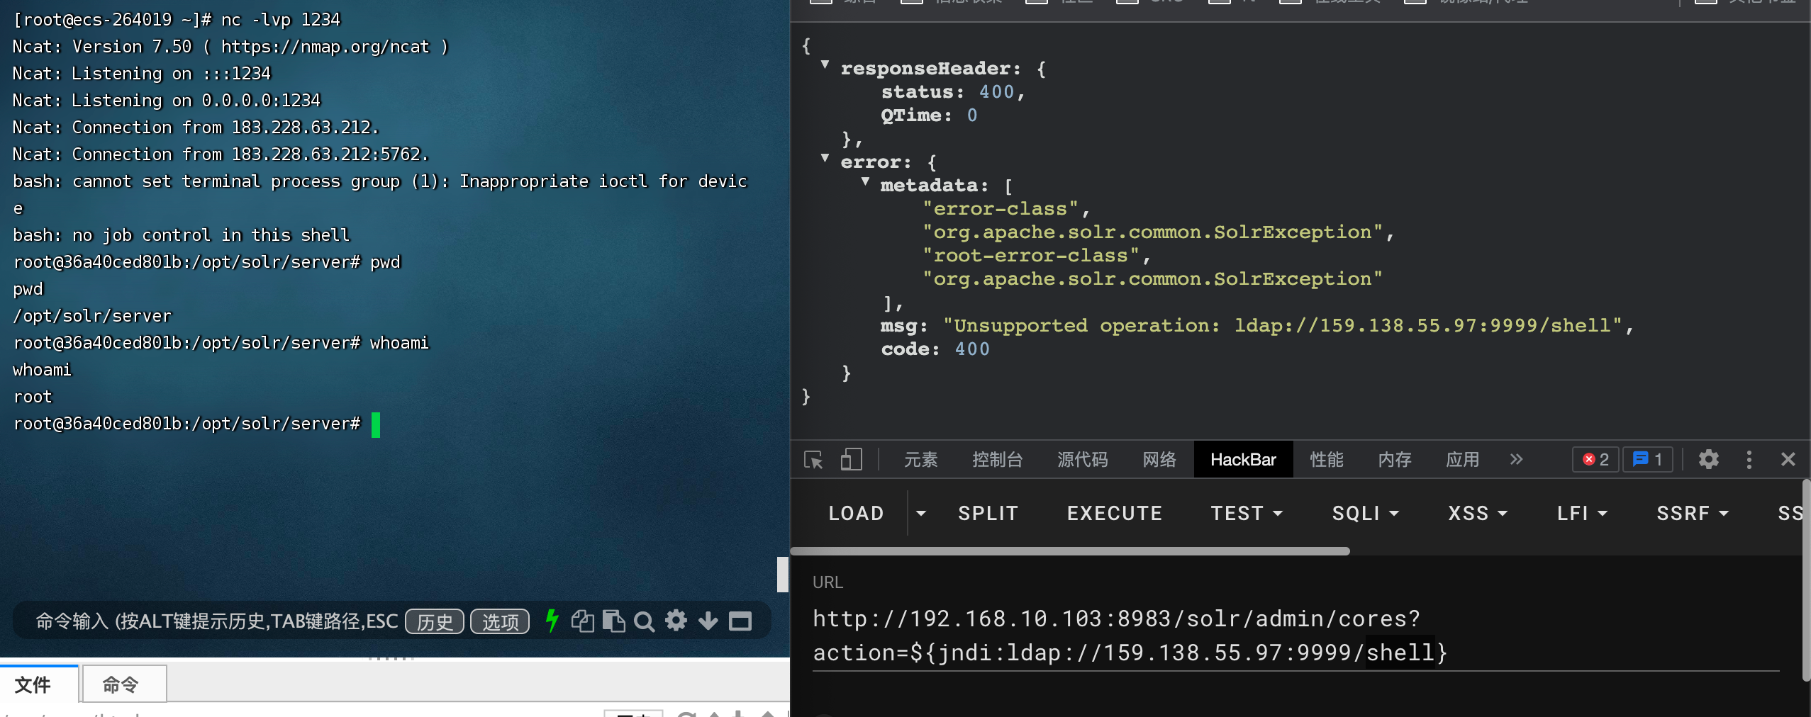Click the SPLIT button in HackBar

click(x=987, y=513)
